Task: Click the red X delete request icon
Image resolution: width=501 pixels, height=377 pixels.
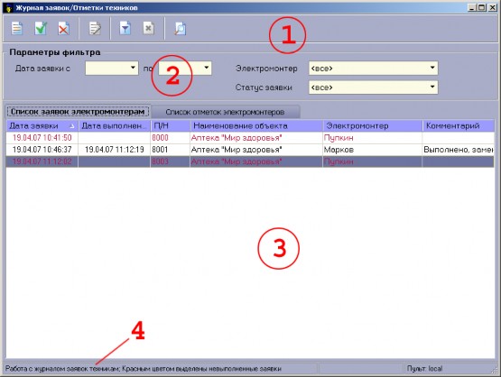Action: coord(63,29)
